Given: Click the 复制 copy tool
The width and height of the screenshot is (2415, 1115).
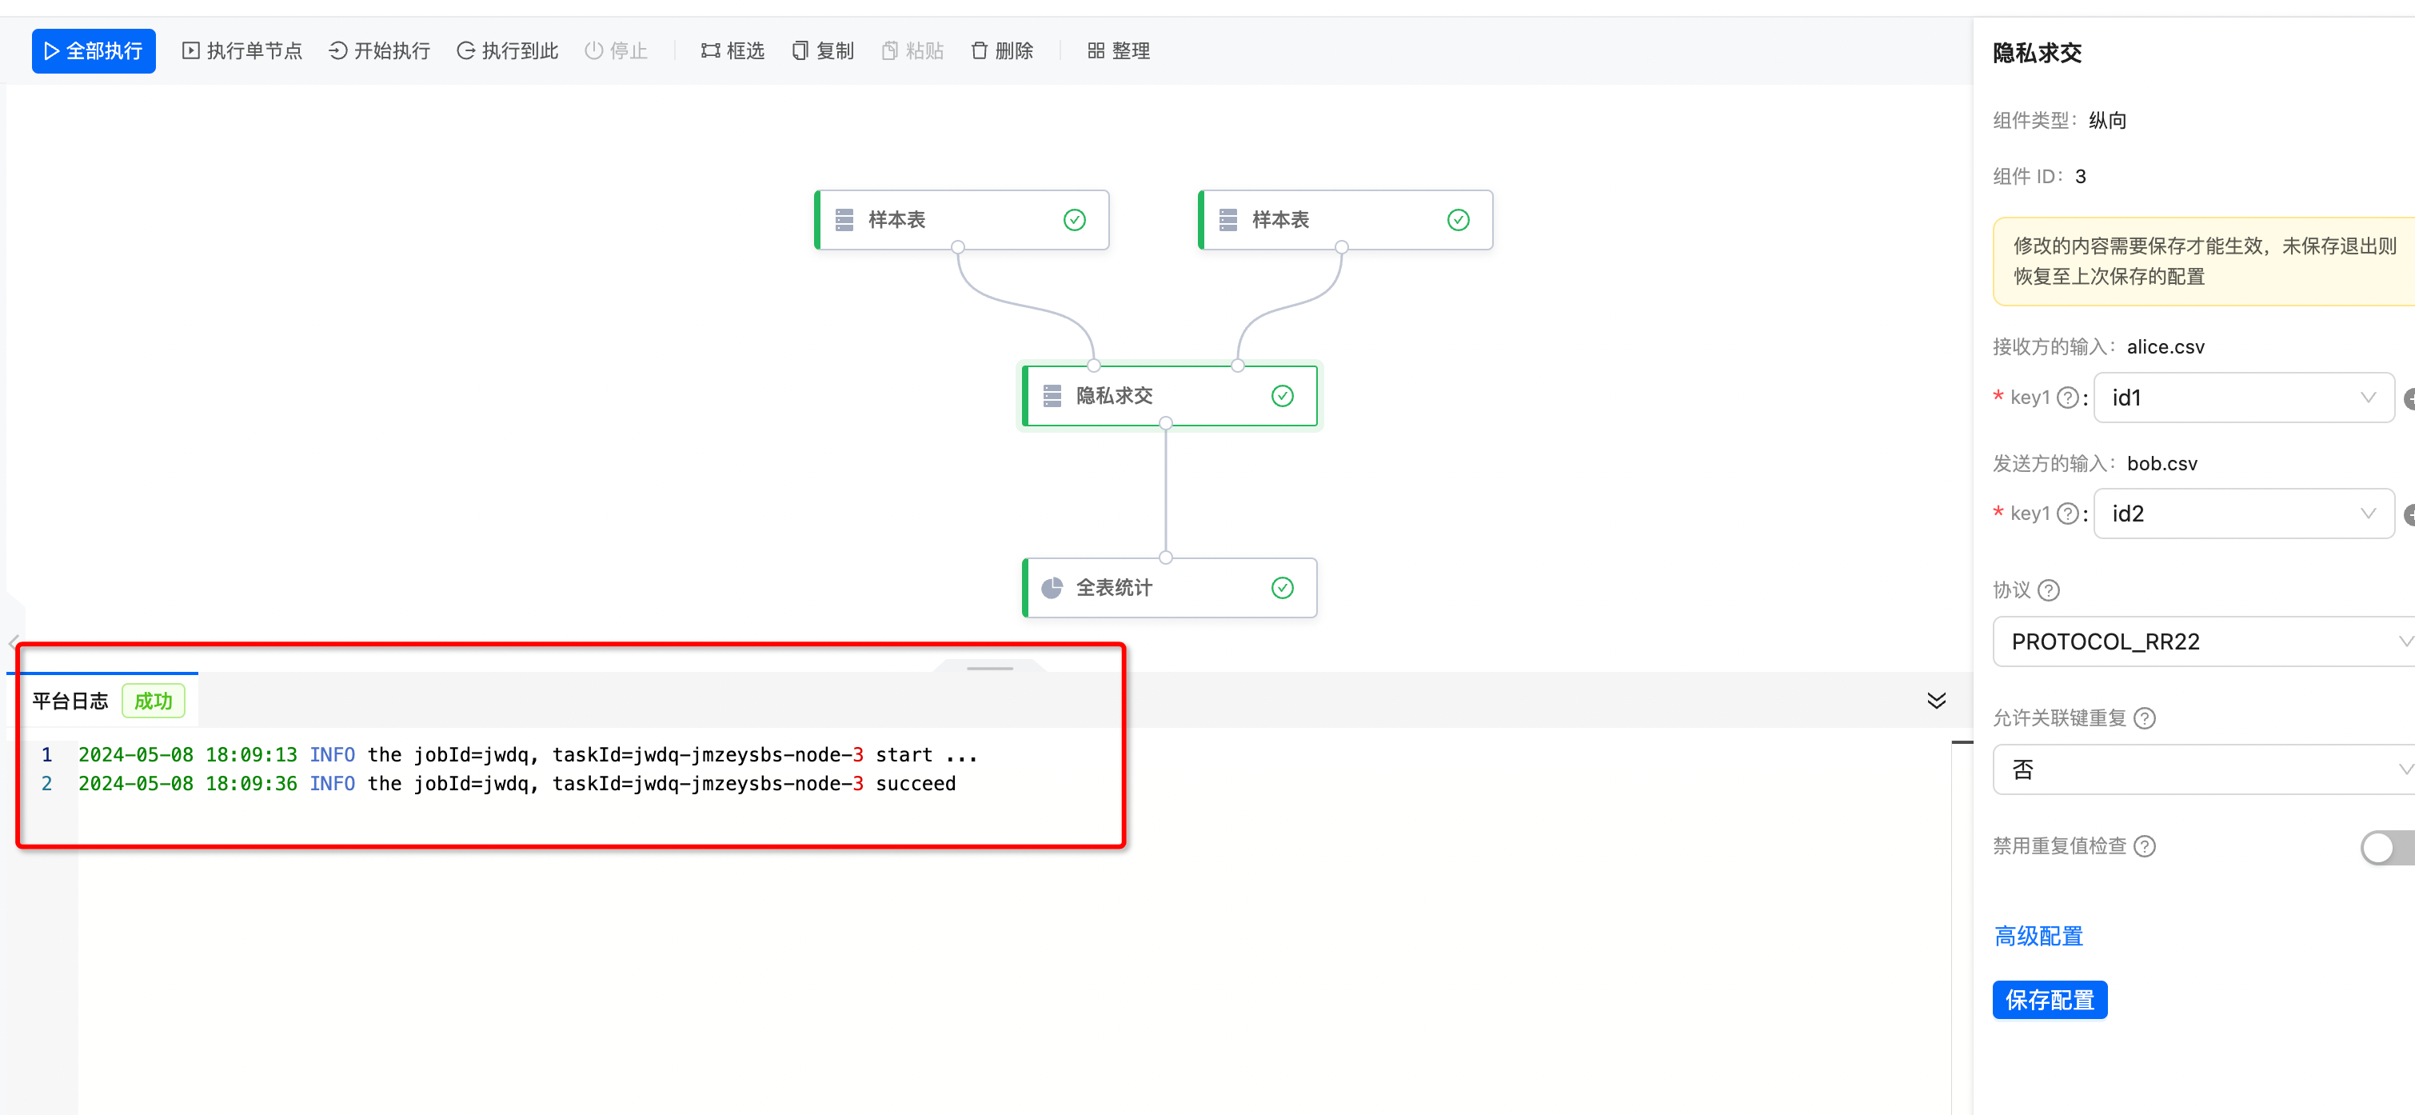Looking at the screenshot, I should 822,50.
